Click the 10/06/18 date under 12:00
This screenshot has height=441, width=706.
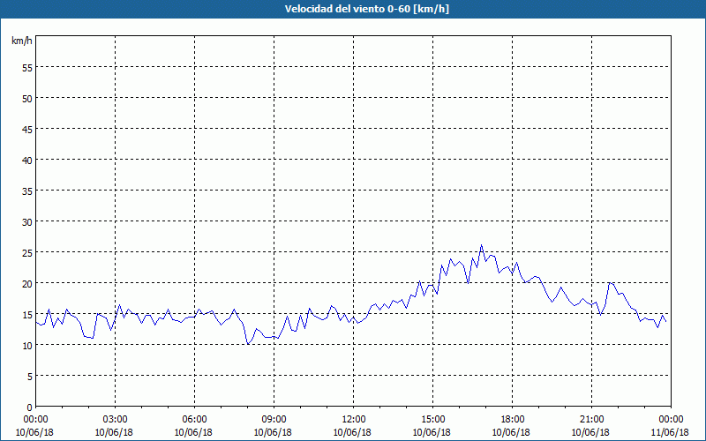[352, 432]
